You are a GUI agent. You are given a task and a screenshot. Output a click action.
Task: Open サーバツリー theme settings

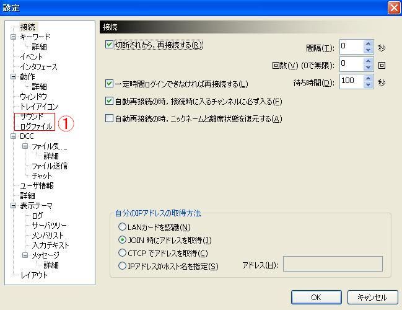[x=49, y=225]
